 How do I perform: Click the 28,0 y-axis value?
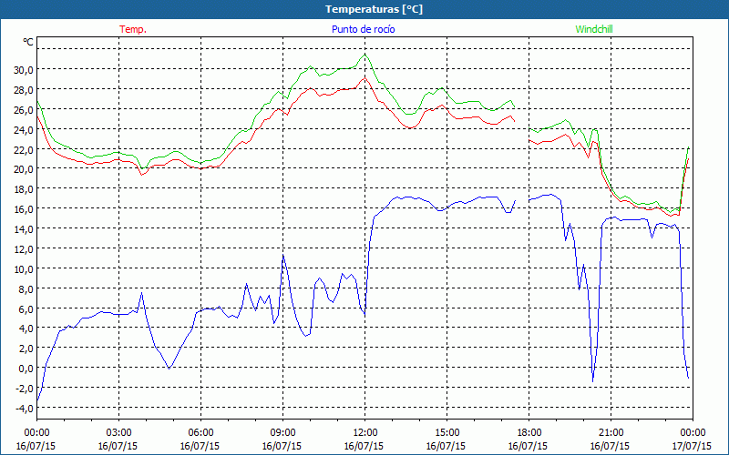point(24,90)
